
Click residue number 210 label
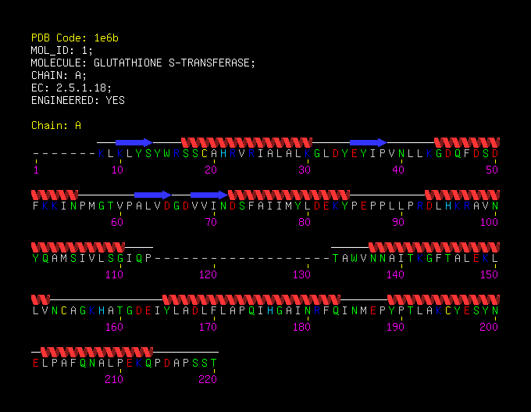pyautogui.click(x=115, y=379)
